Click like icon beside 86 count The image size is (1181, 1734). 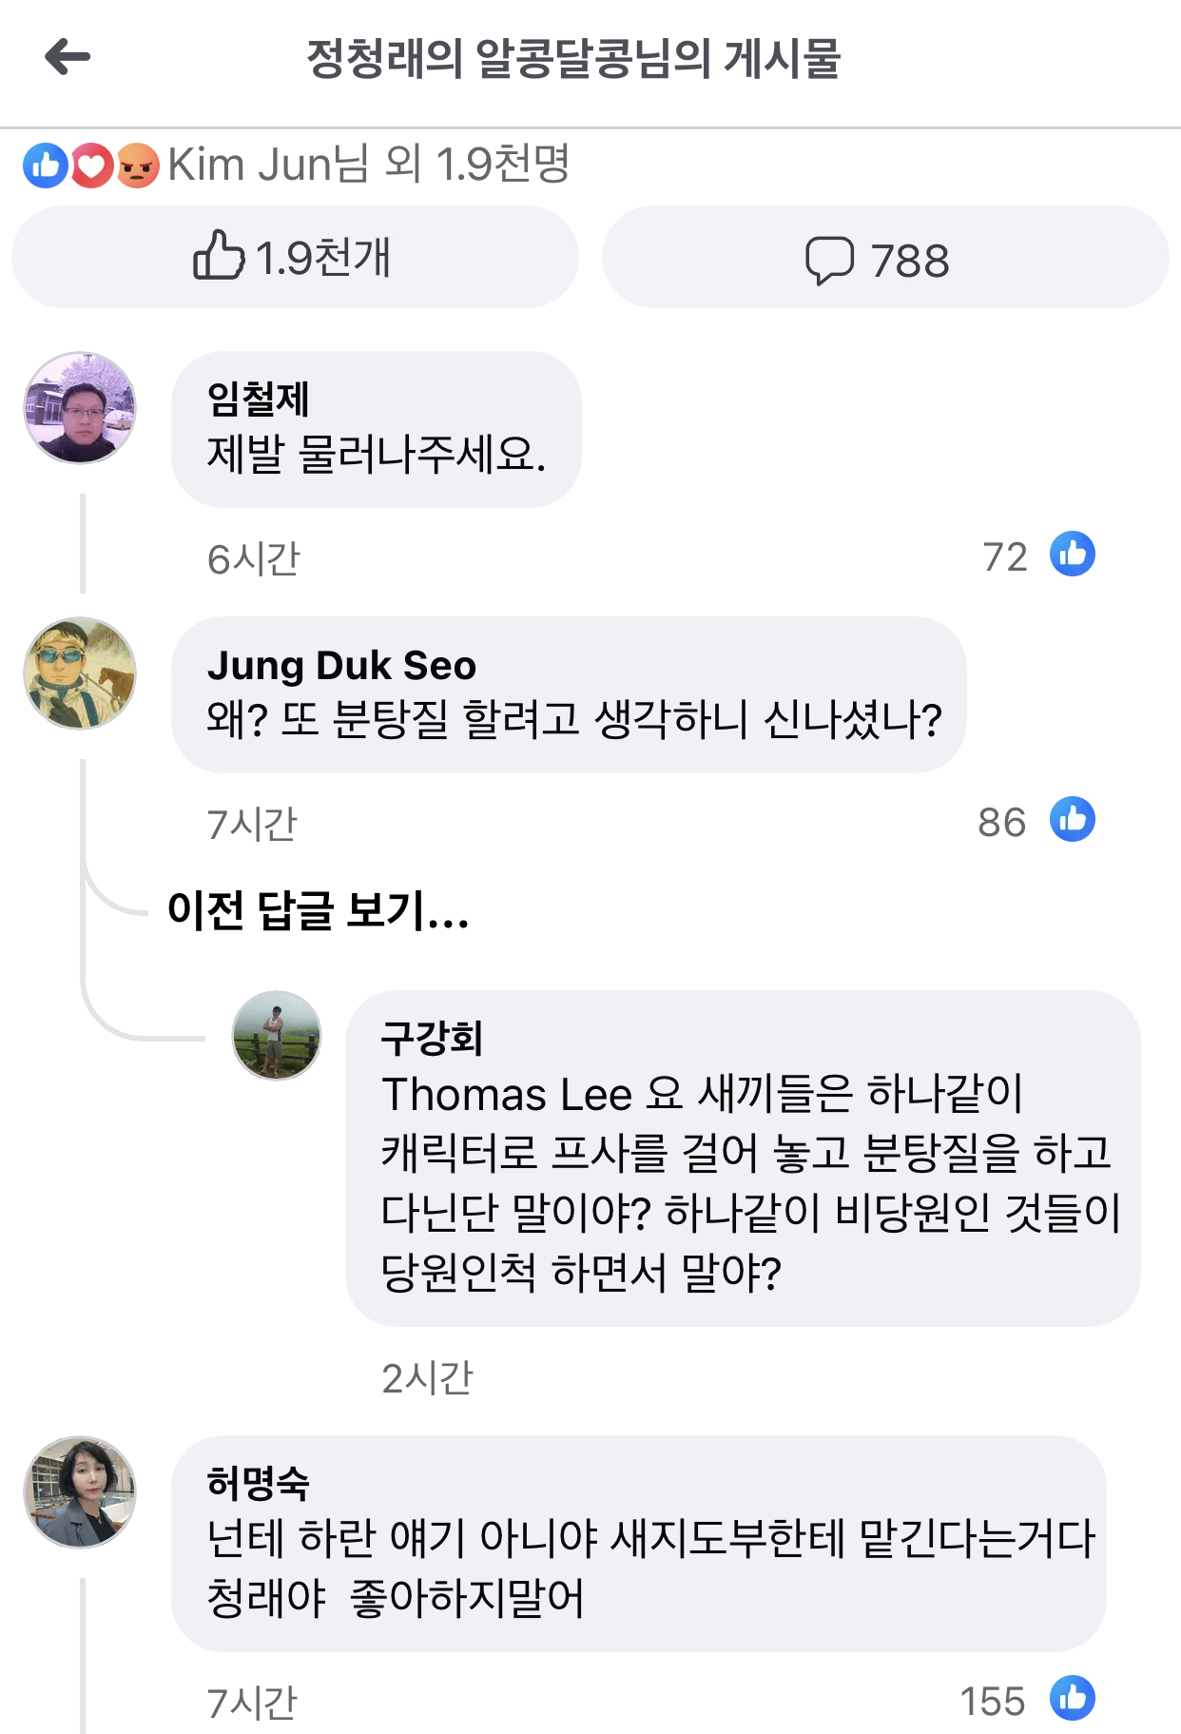1073,820
